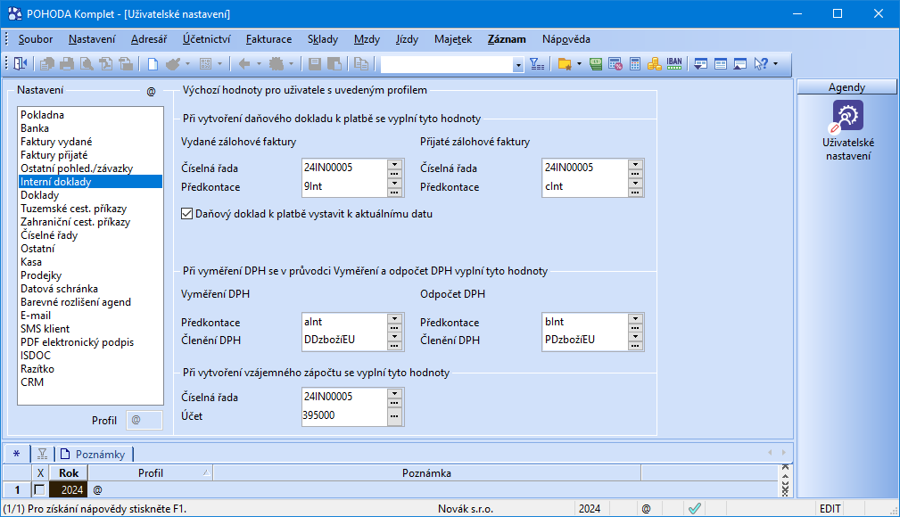Expand Vyměření DPH Předkontace dropdown arrow
This screenshot has height=517, width=900.
tap(394, 319)
